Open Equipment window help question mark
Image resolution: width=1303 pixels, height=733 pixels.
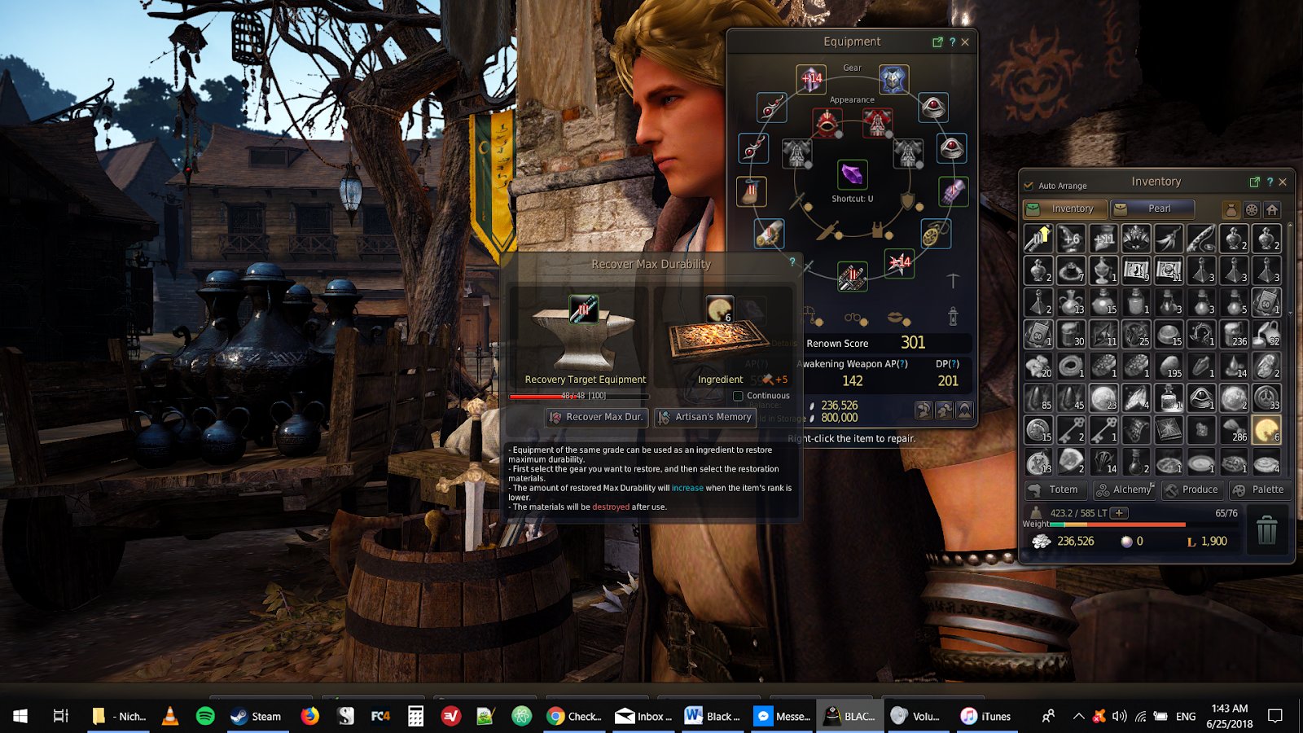952,42
